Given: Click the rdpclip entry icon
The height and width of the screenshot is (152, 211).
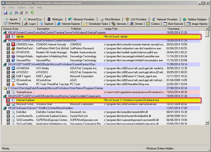Looking at the screenshot, I should click(x=13, y=36).
